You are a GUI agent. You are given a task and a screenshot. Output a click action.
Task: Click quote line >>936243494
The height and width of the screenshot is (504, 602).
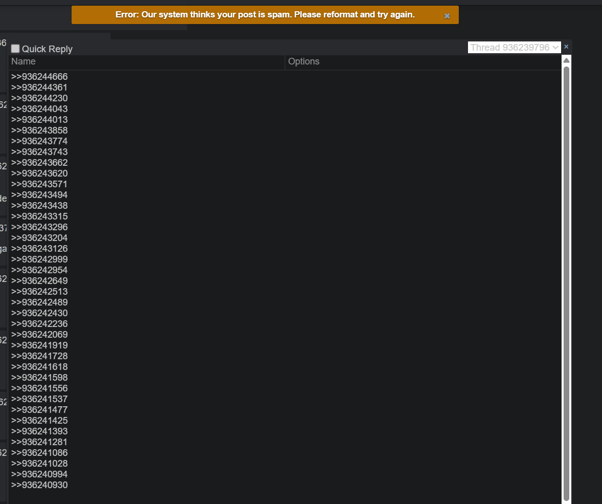click(x=39, y=195)
